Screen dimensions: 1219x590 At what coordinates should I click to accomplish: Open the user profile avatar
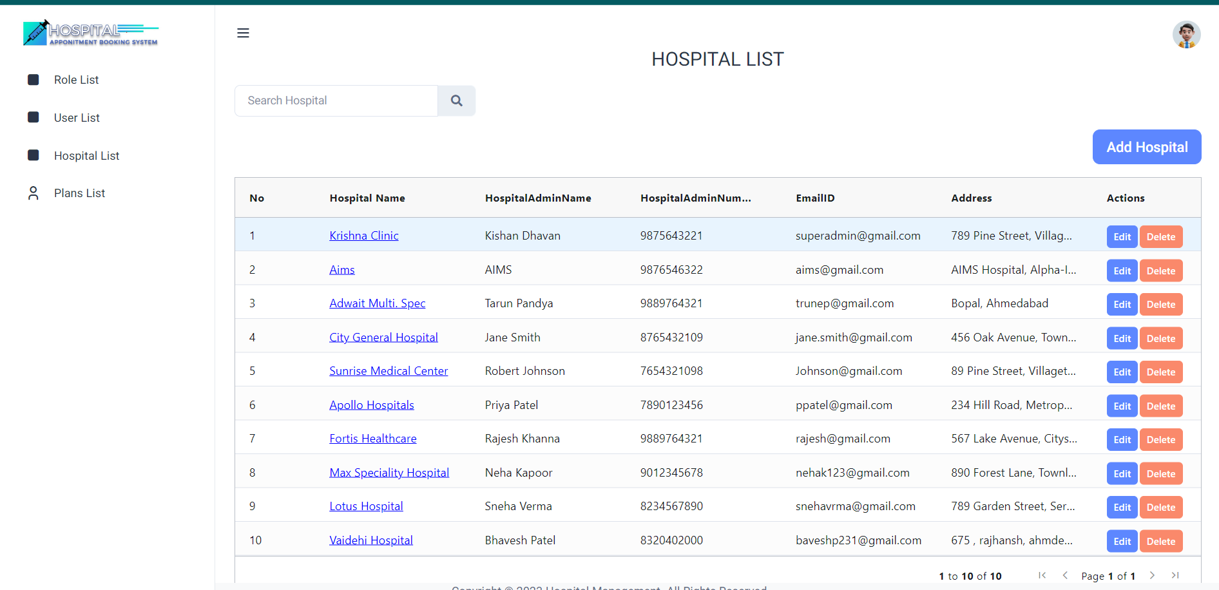(1185, 35)
